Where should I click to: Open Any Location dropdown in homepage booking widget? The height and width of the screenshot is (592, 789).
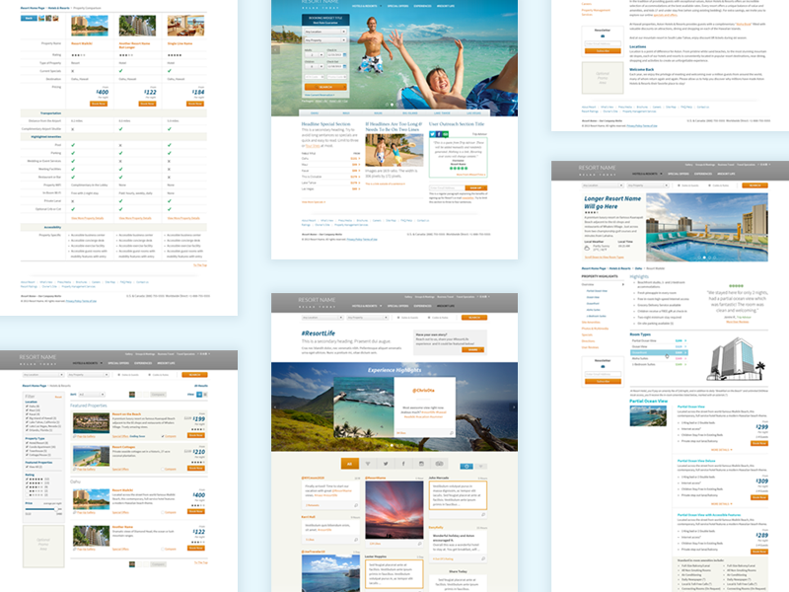pos(325,32)
